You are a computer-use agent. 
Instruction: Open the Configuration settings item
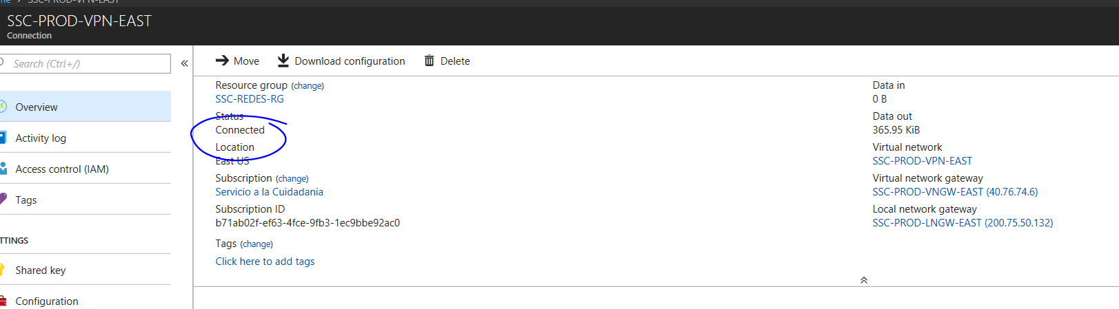click(85, 300)
